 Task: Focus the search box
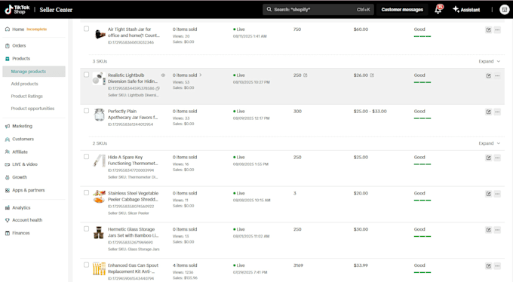click(318, 10)
